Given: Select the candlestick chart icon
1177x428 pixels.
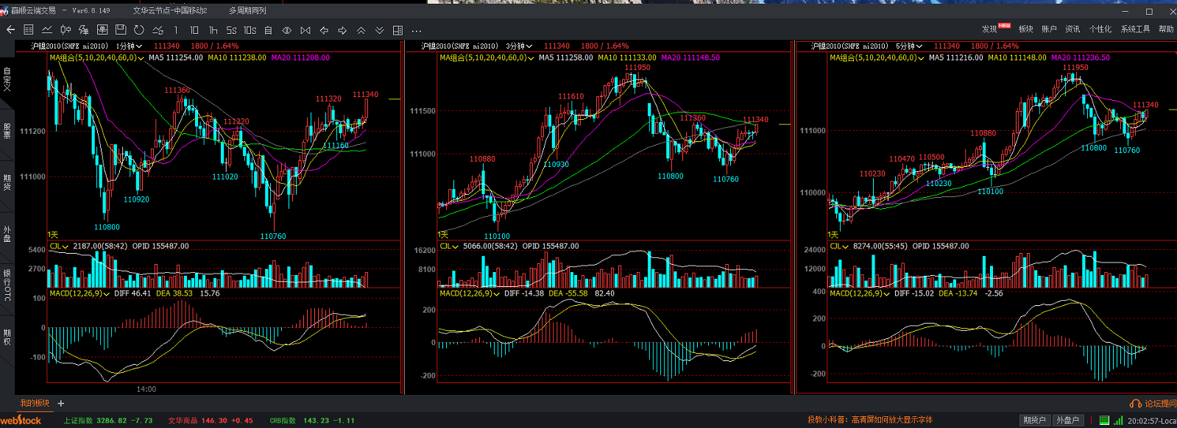Looking at the screenshot, I should click(66, 30).
